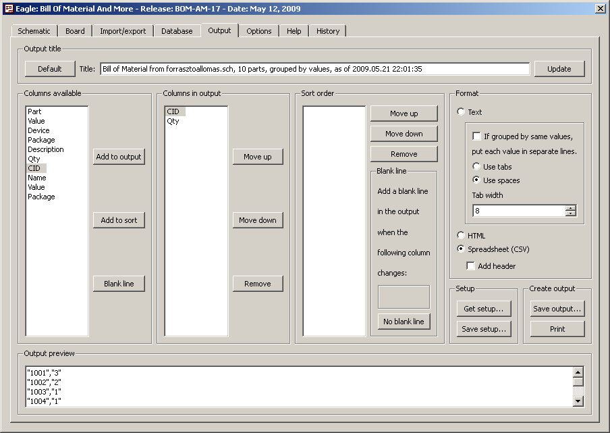This screenshot has width=610, height=433.
Task: Click Remove for Columns in output
Action: pyautogui.click(x=258, y=284)
